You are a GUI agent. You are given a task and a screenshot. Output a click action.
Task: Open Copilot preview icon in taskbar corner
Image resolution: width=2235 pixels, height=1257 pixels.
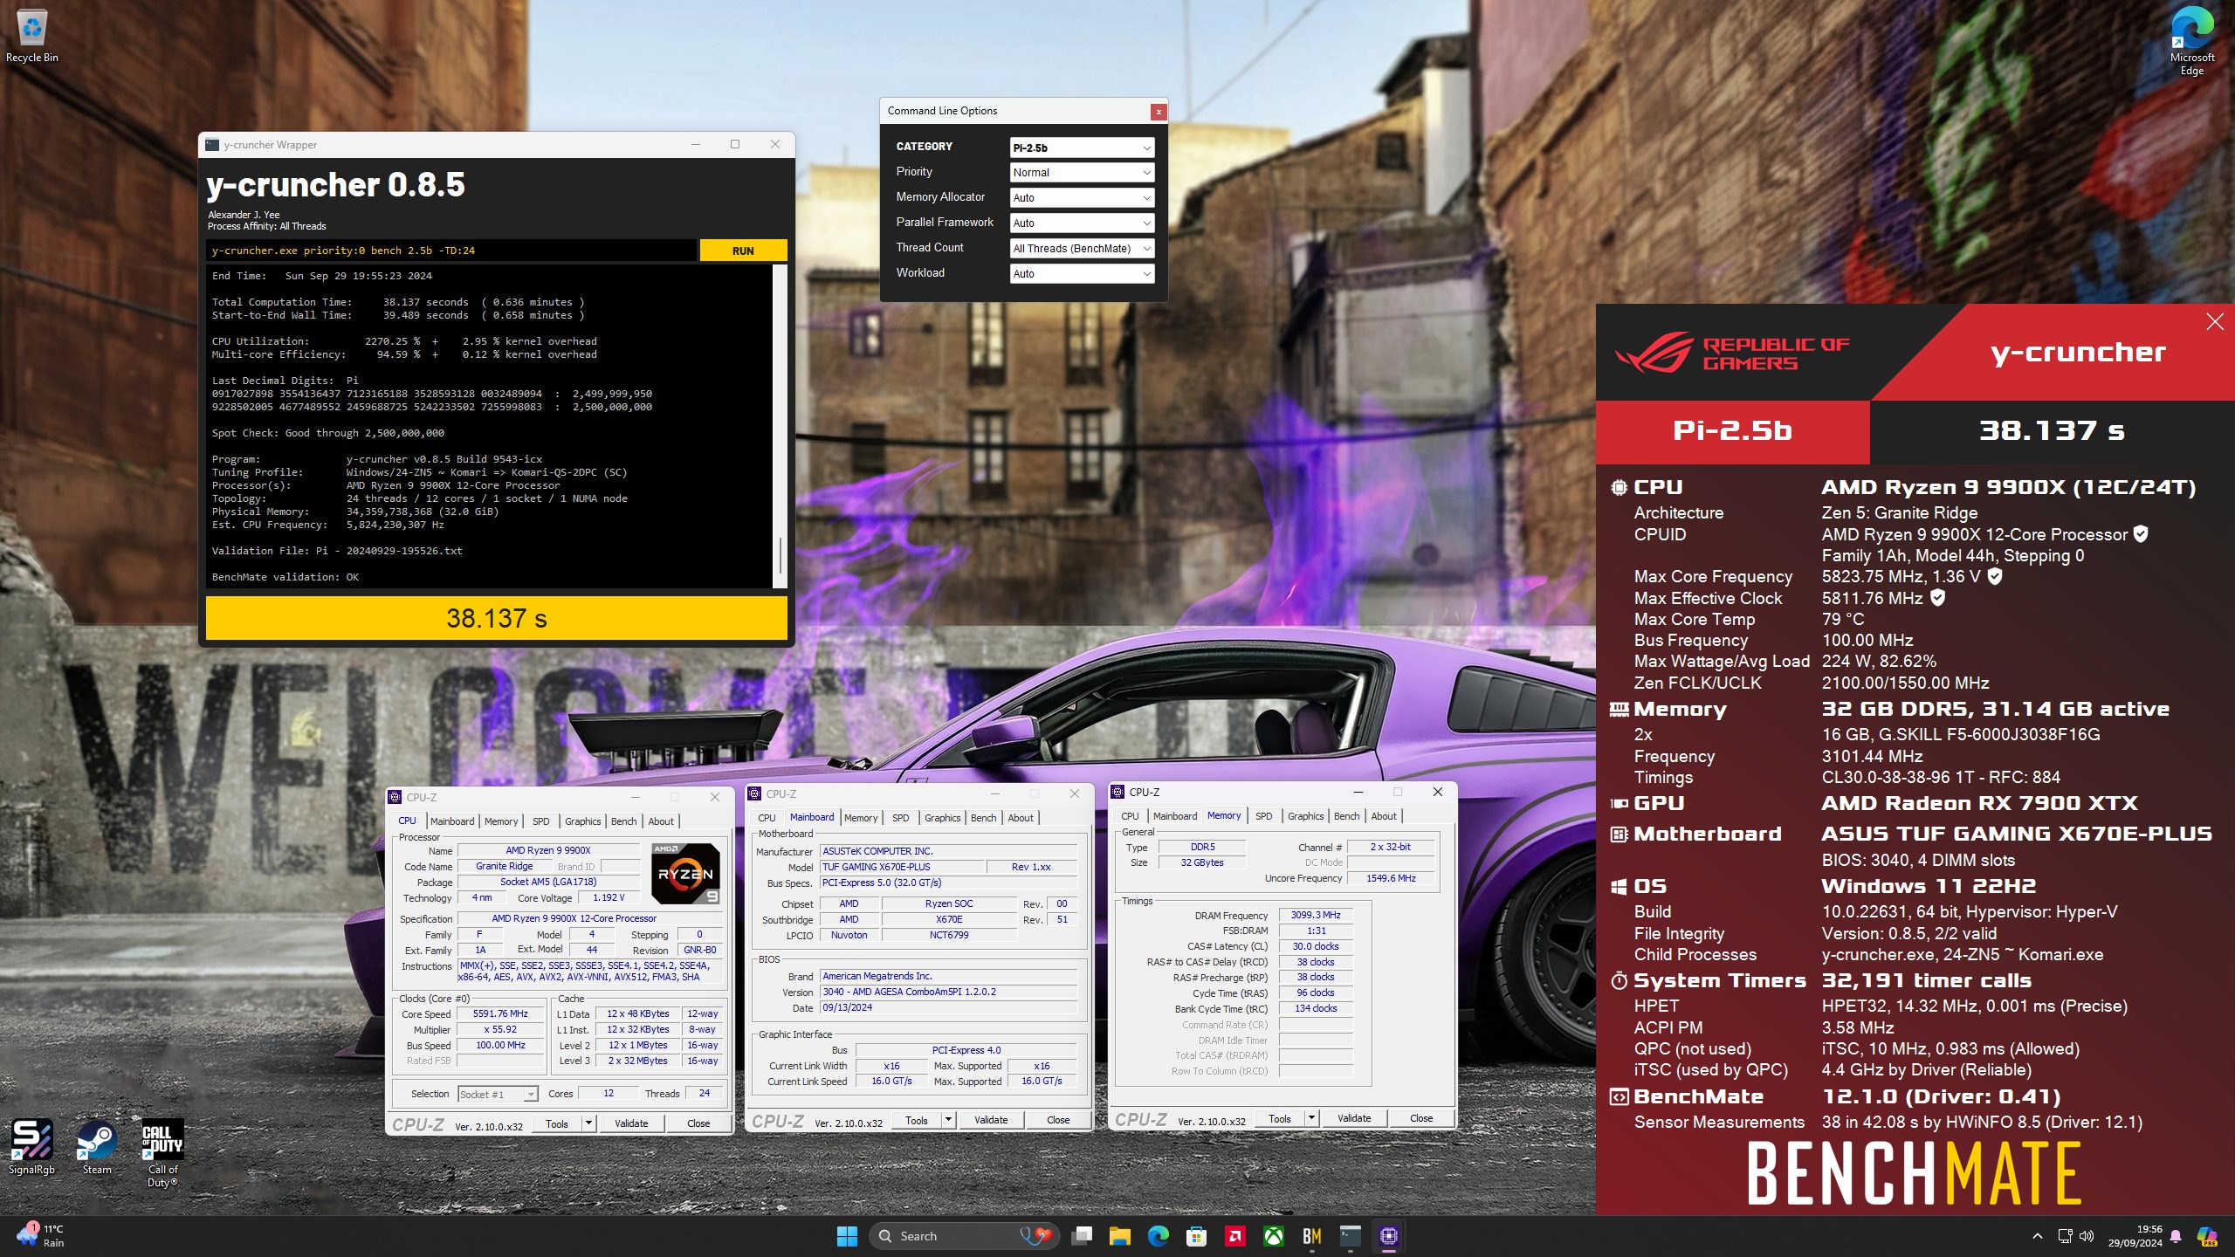(2207, 1236)
